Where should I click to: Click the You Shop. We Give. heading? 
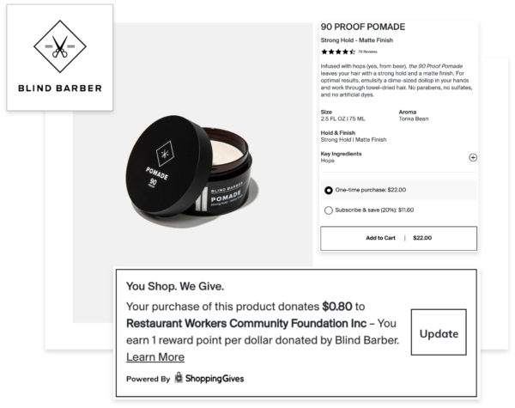[x=175, y=286]
